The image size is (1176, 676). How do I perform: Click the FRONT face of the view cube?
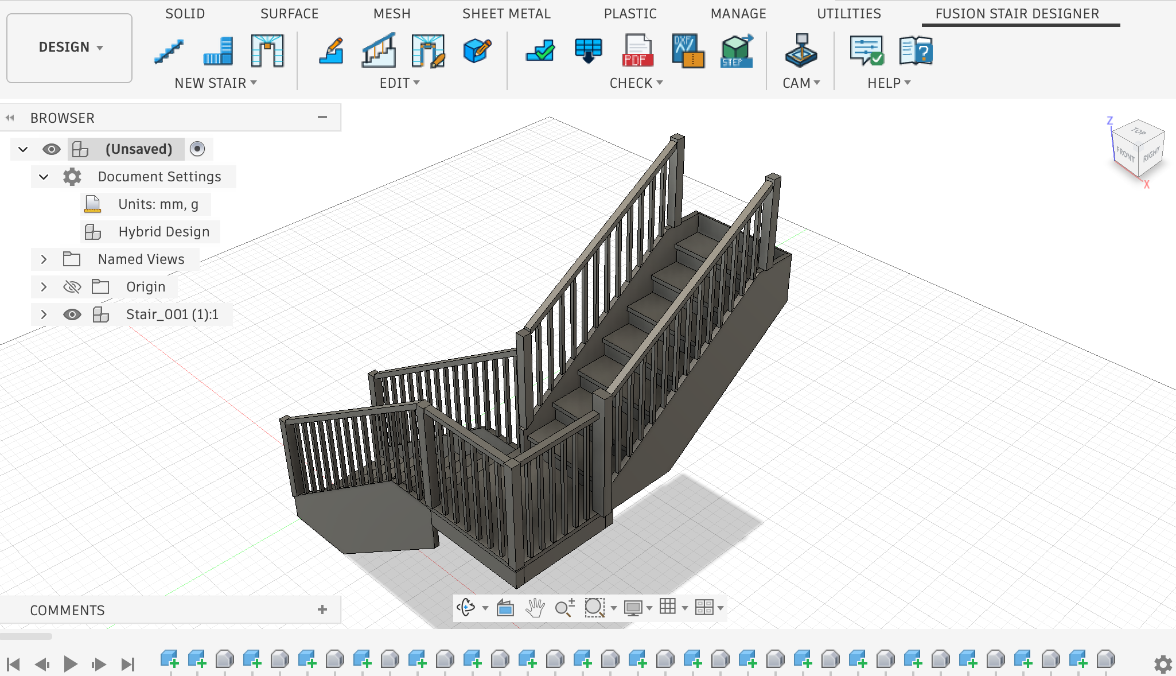point(1125,155)
